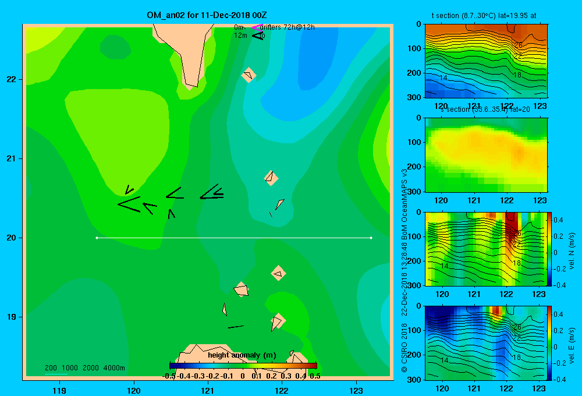Click longitude label 123 on main map axis
Screen dimensions: 582x396
click(356, 390)
